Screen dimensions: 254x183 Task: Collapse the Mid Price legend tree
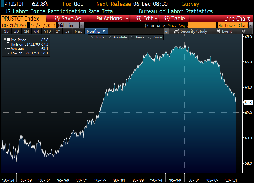pyautogui.click(x=5, y=40)
